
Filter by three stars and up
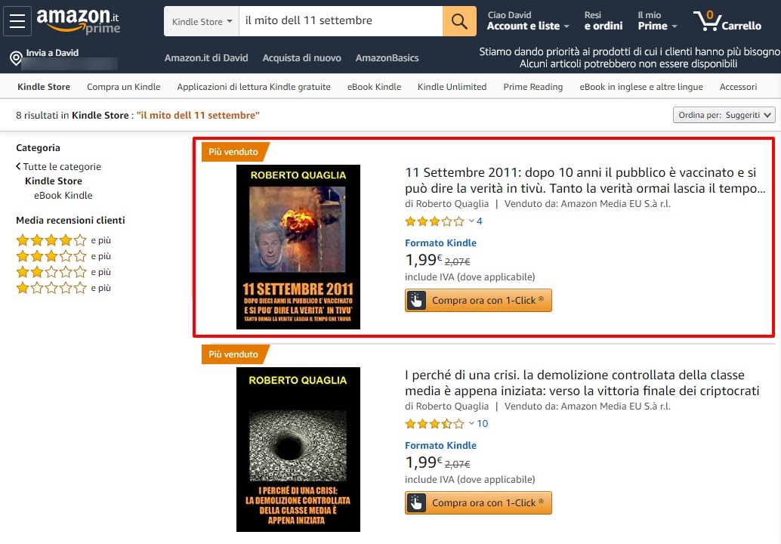pos(63,256)
